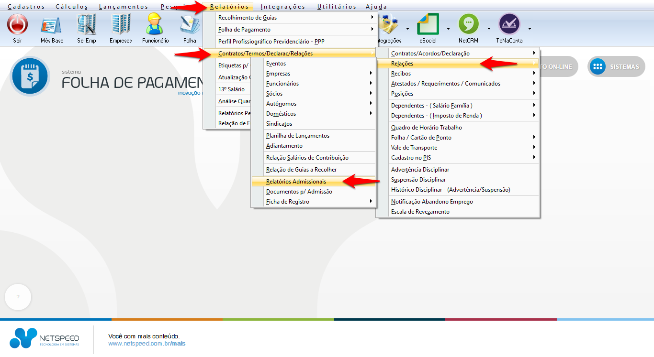Click the SISTEMAS grid button
The width and height of the screenshot is (654, 357).
tap(616, 67)
